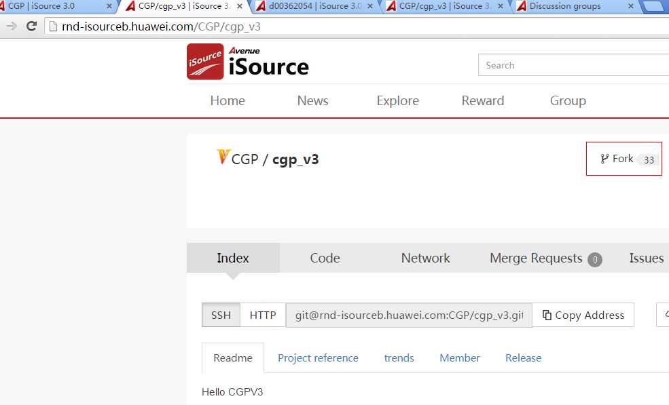Open the CGP group link

[245, 159]
